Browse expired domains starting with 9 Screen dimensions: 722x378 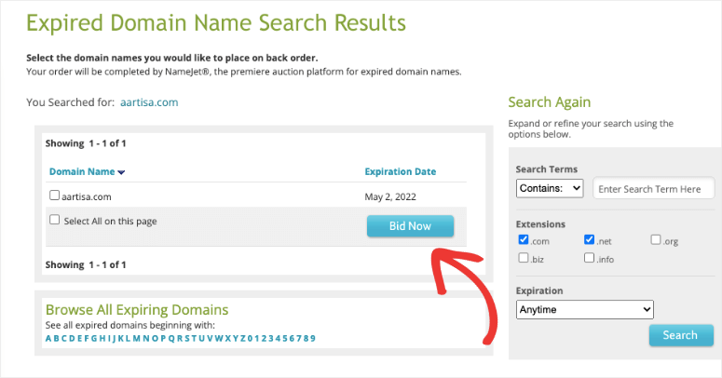pyautogui.click(x=313, y=338)
